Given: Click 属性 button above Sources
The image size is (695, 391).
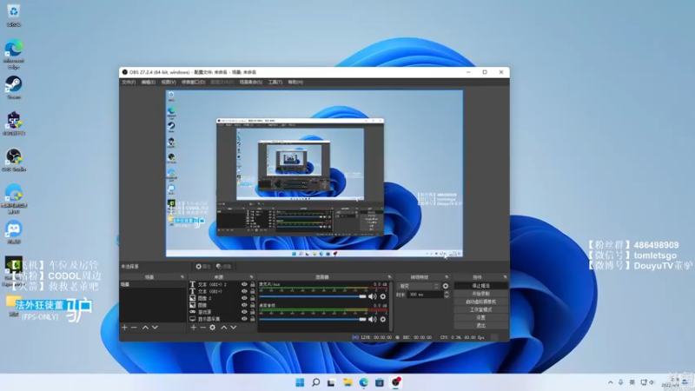Looking at the screenshot, I should click(x=203, y=267).
